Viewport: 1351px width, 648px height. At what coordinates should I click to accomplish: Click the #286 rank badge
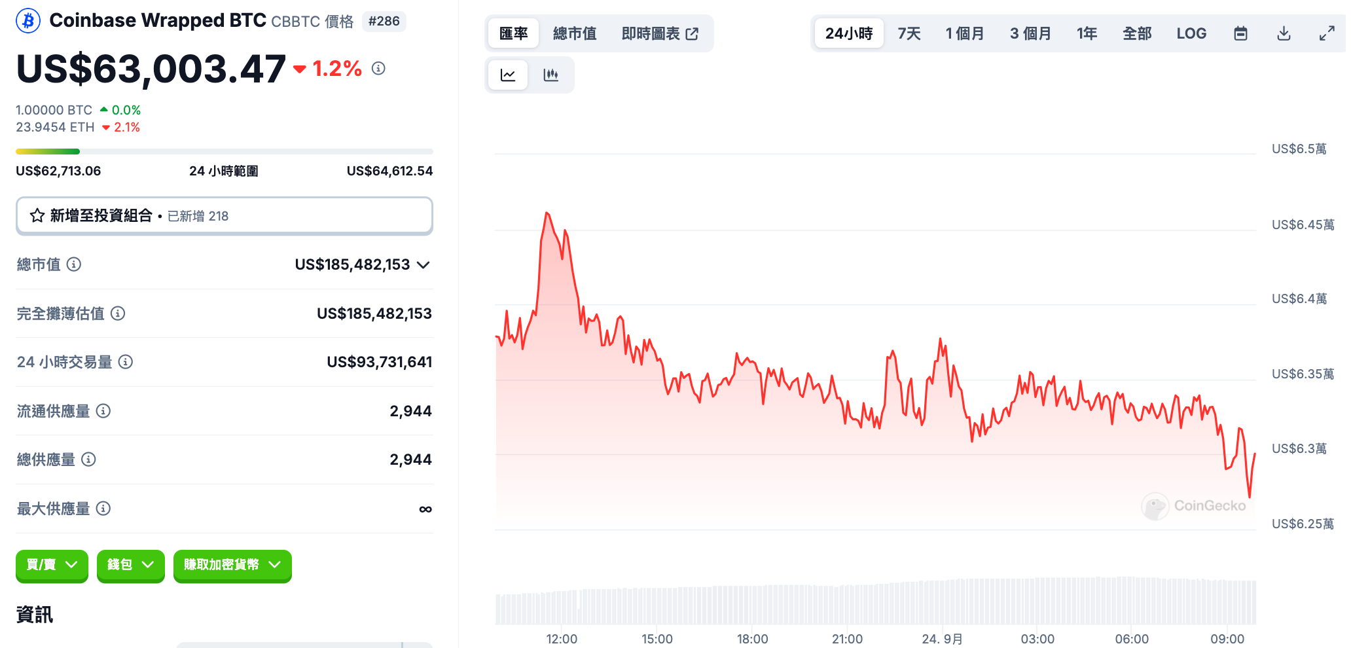click(384, 21)
